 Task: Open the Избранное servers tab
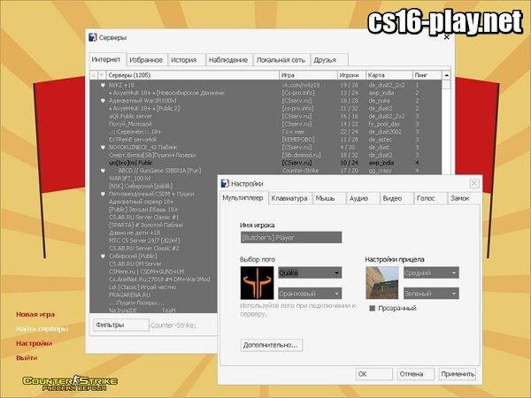tap(145, 59)
